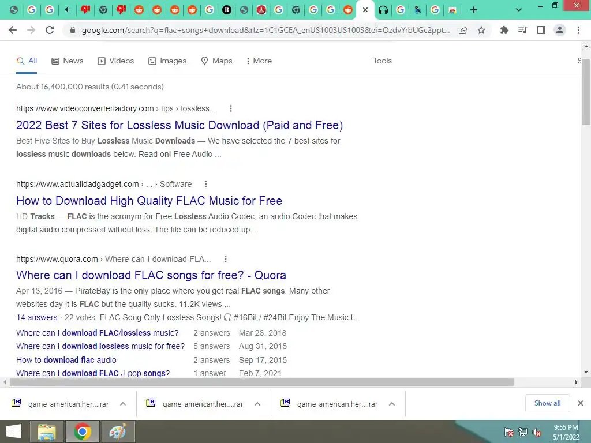Switch to Videos results
591x443 pixels.
[115, 61]
